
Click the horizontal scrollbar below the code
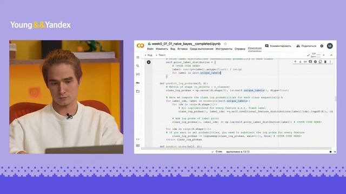tap(236, 149)
